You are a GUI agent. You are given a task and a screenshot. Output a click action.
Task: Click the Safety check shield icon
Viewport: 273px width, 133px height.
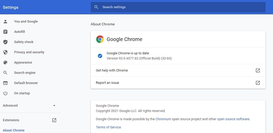(5, 42)
